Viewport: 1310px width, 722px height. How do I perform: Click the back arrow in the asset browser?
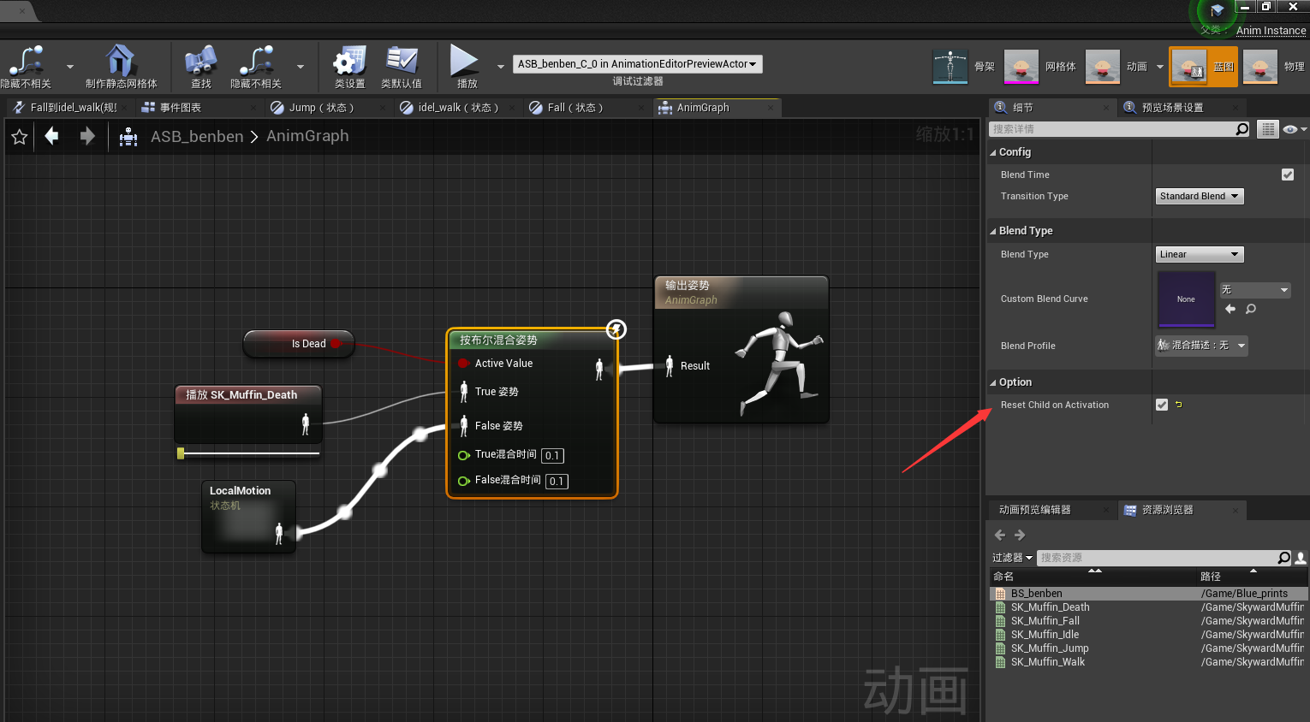tap(1000, 535)
